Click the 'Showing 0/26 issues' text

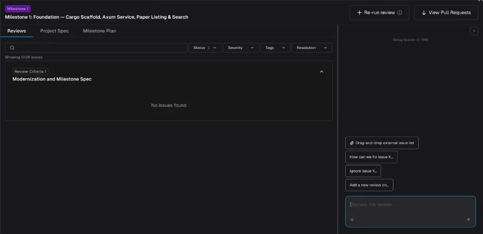pos(24,57)
